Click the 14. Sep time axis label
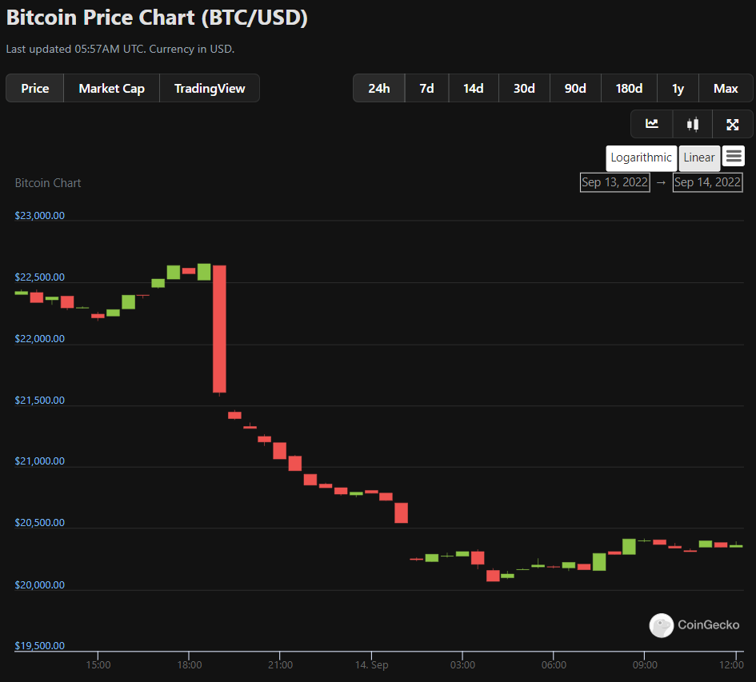The height and width of the screenshot is (682, 756). click(372, 665)
